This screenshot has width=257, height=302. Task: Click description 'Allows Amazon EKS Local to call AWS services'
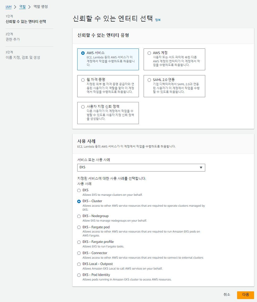[x=122, y=268]
